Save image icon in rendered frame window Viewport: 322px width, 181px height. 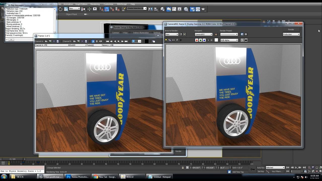pyautogui.click(x=166, y=40)
